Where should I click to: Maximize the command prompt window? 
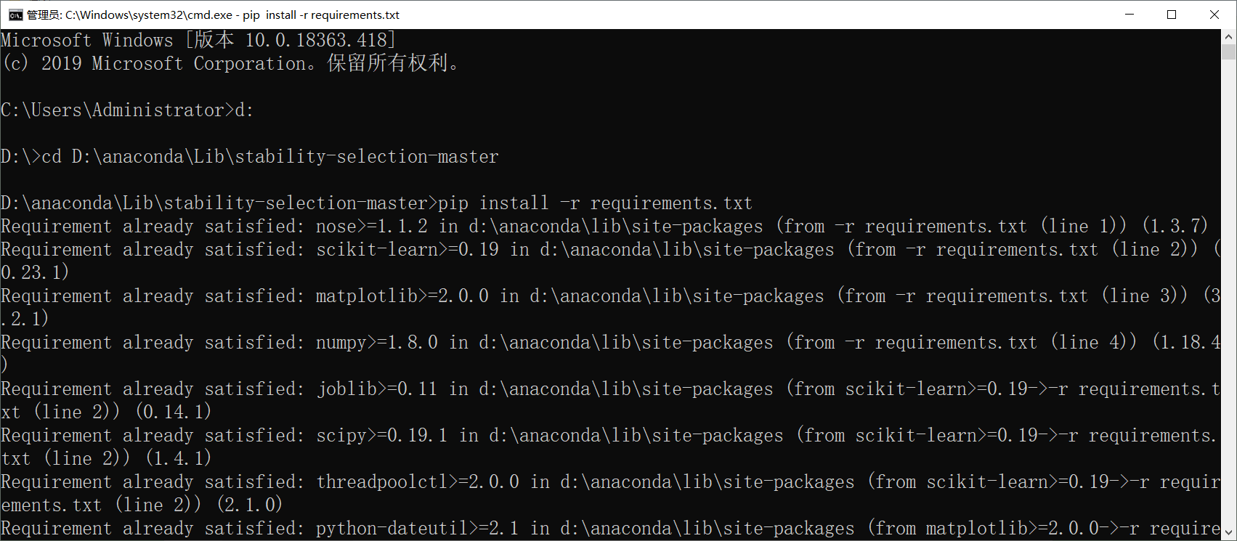pyautogui.click(x=1172, y=14)
